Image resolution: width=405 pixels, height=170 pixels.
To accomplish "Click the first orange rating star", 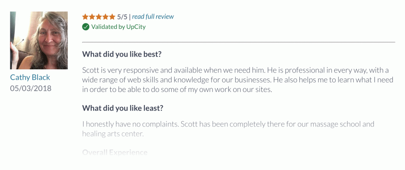I will (85, 17).
